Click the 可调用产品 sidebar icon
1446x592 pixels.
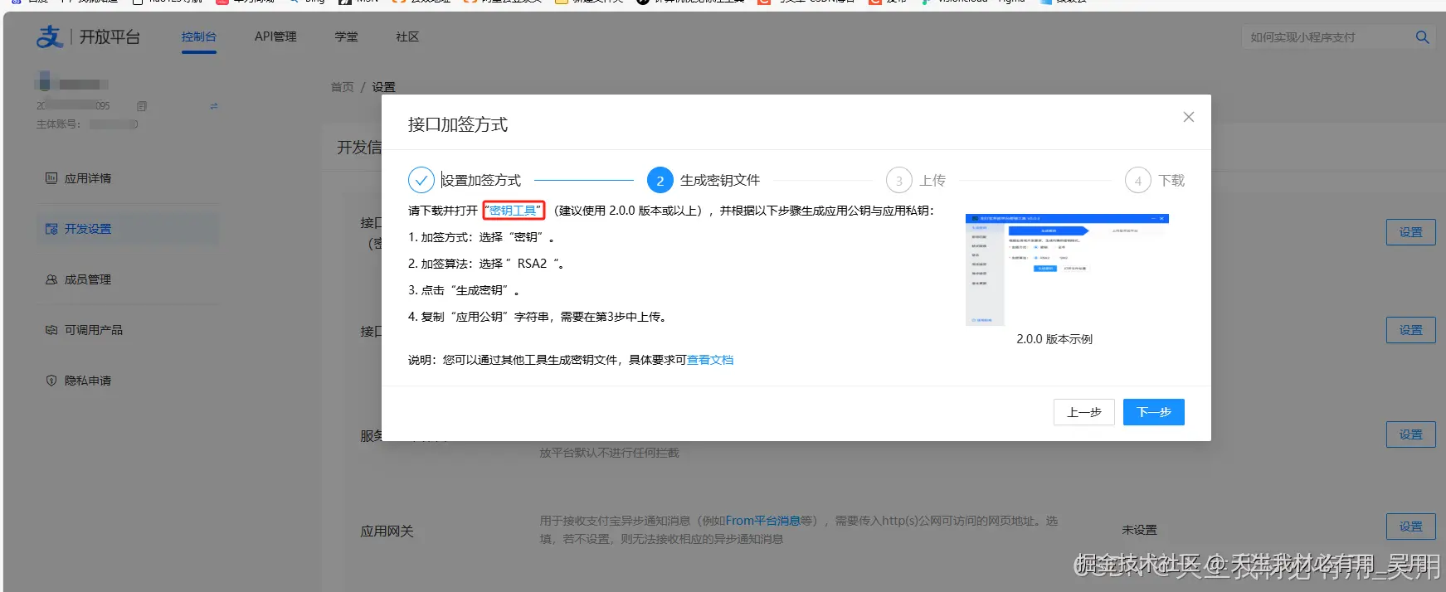click(51, 330)
